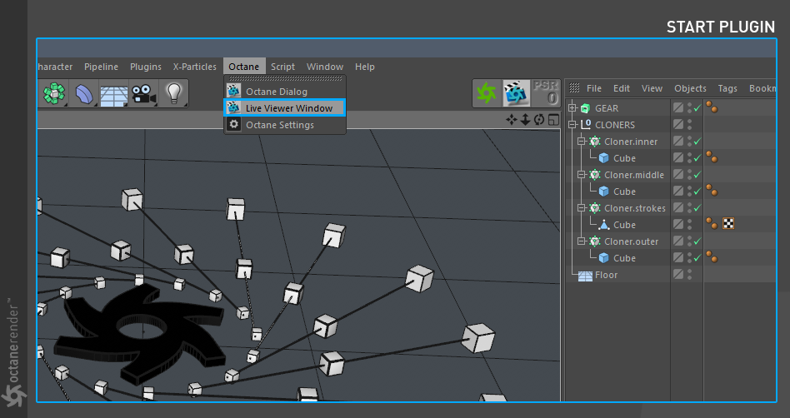Open the camera objects toolbar icon
790x418 pixels.
point(143,94)
